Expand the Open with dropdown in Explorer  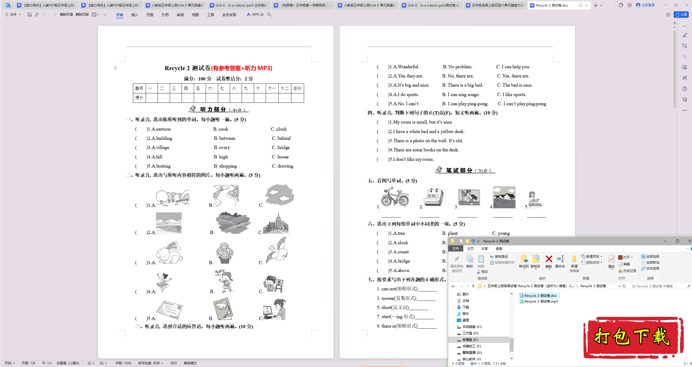click(632, 257)
